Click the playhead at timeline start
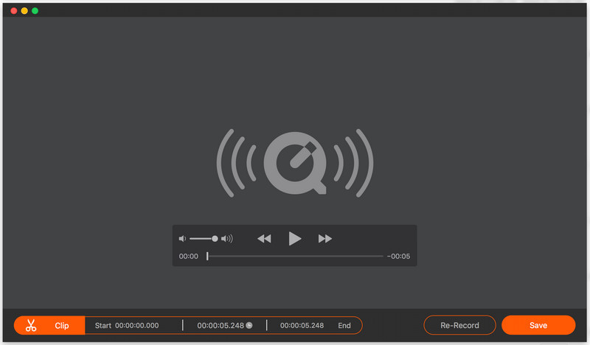 (x=207, y=257)
